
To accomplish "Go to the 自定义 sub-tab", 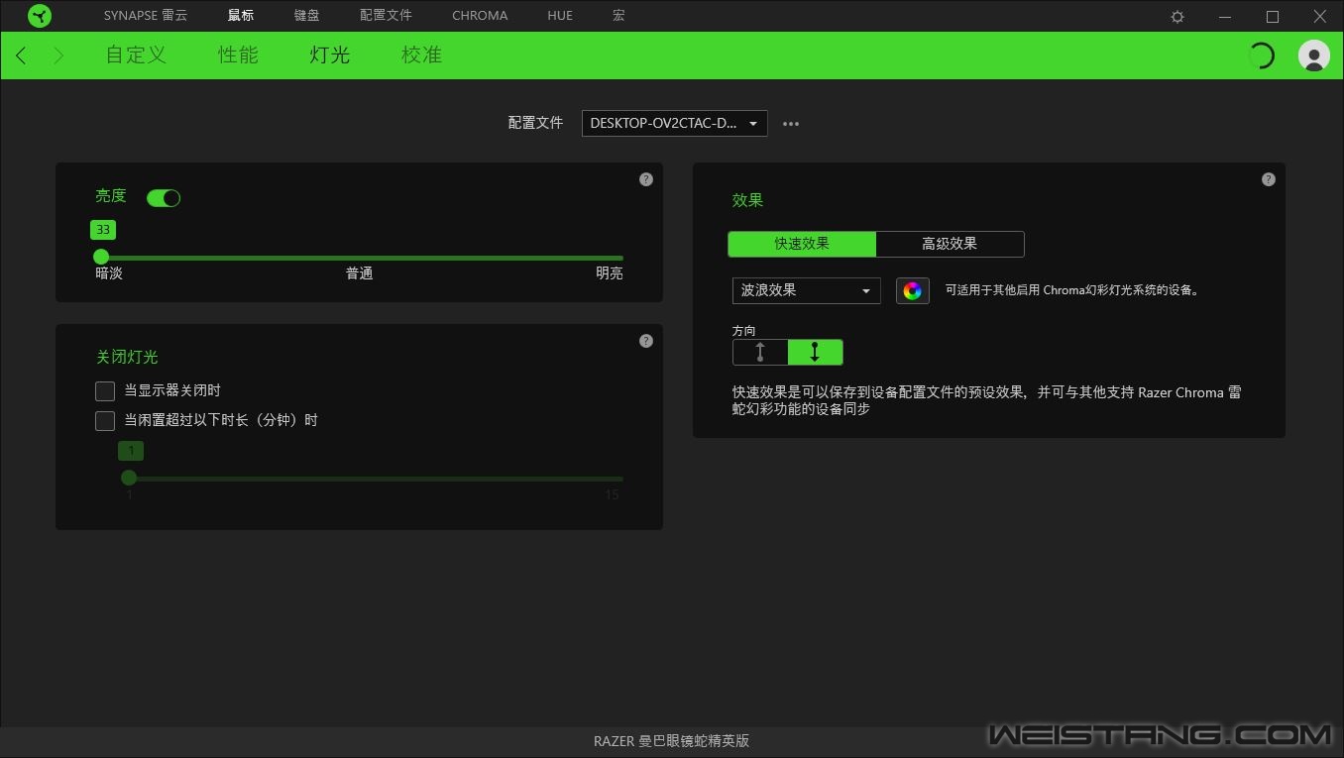I will pyautogui.click(x=136, y=55).
